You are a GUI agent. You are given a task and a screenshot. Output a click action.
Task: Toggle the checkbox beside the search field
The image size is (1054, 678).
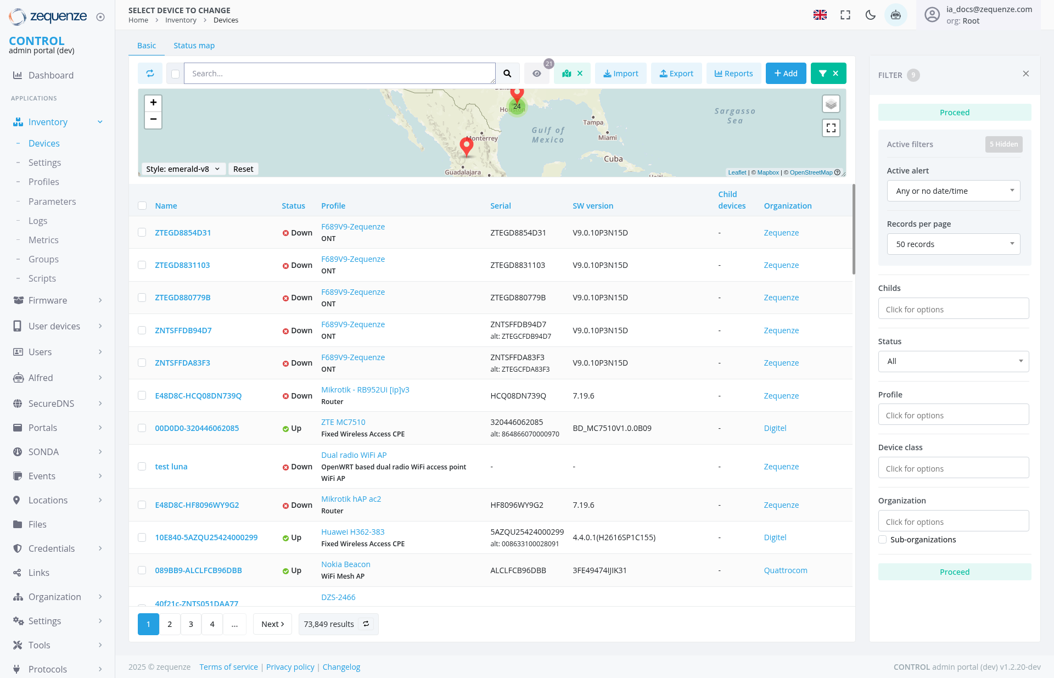(x=175, y=74)
